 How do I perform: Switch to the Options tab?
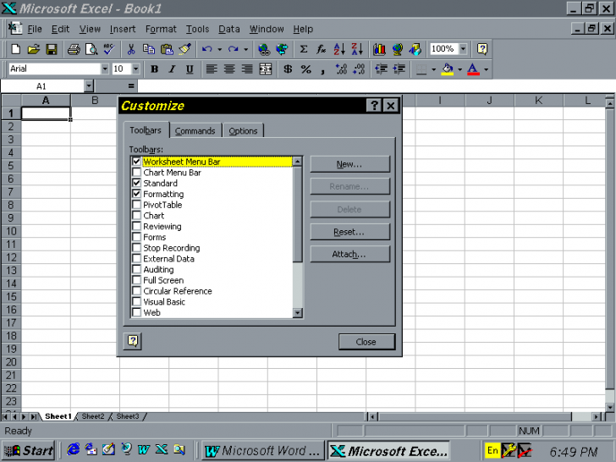pos(243,131)
